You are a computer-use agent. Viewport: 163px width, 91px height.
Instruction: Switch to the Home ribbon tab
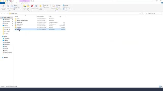point(7,3)
